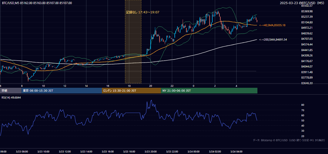328x154 pixels.
Task: Select the chart title 2025-03-23 のBTC/USD (M5)
Action: pos(302,3)
